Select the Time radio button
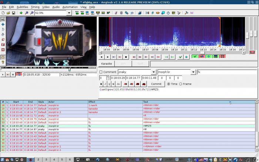 (168, 84)
